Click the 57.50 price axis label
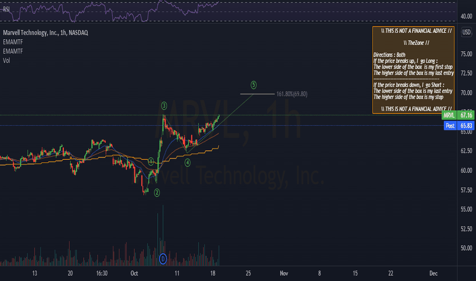The height and width of the screenshot is (281, 476). (466, 190)
